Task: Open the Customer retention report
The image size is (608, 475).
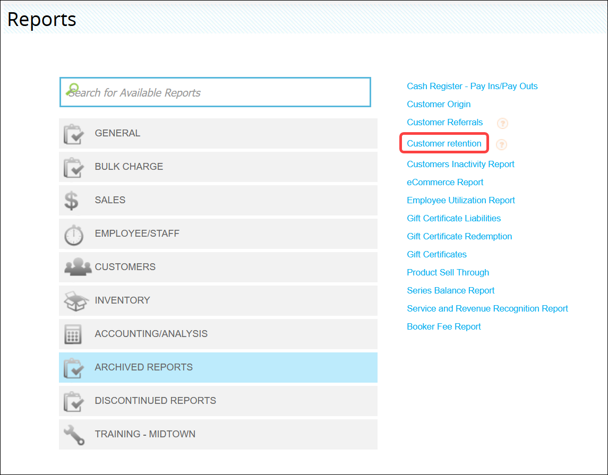Action: coord(444,143)
